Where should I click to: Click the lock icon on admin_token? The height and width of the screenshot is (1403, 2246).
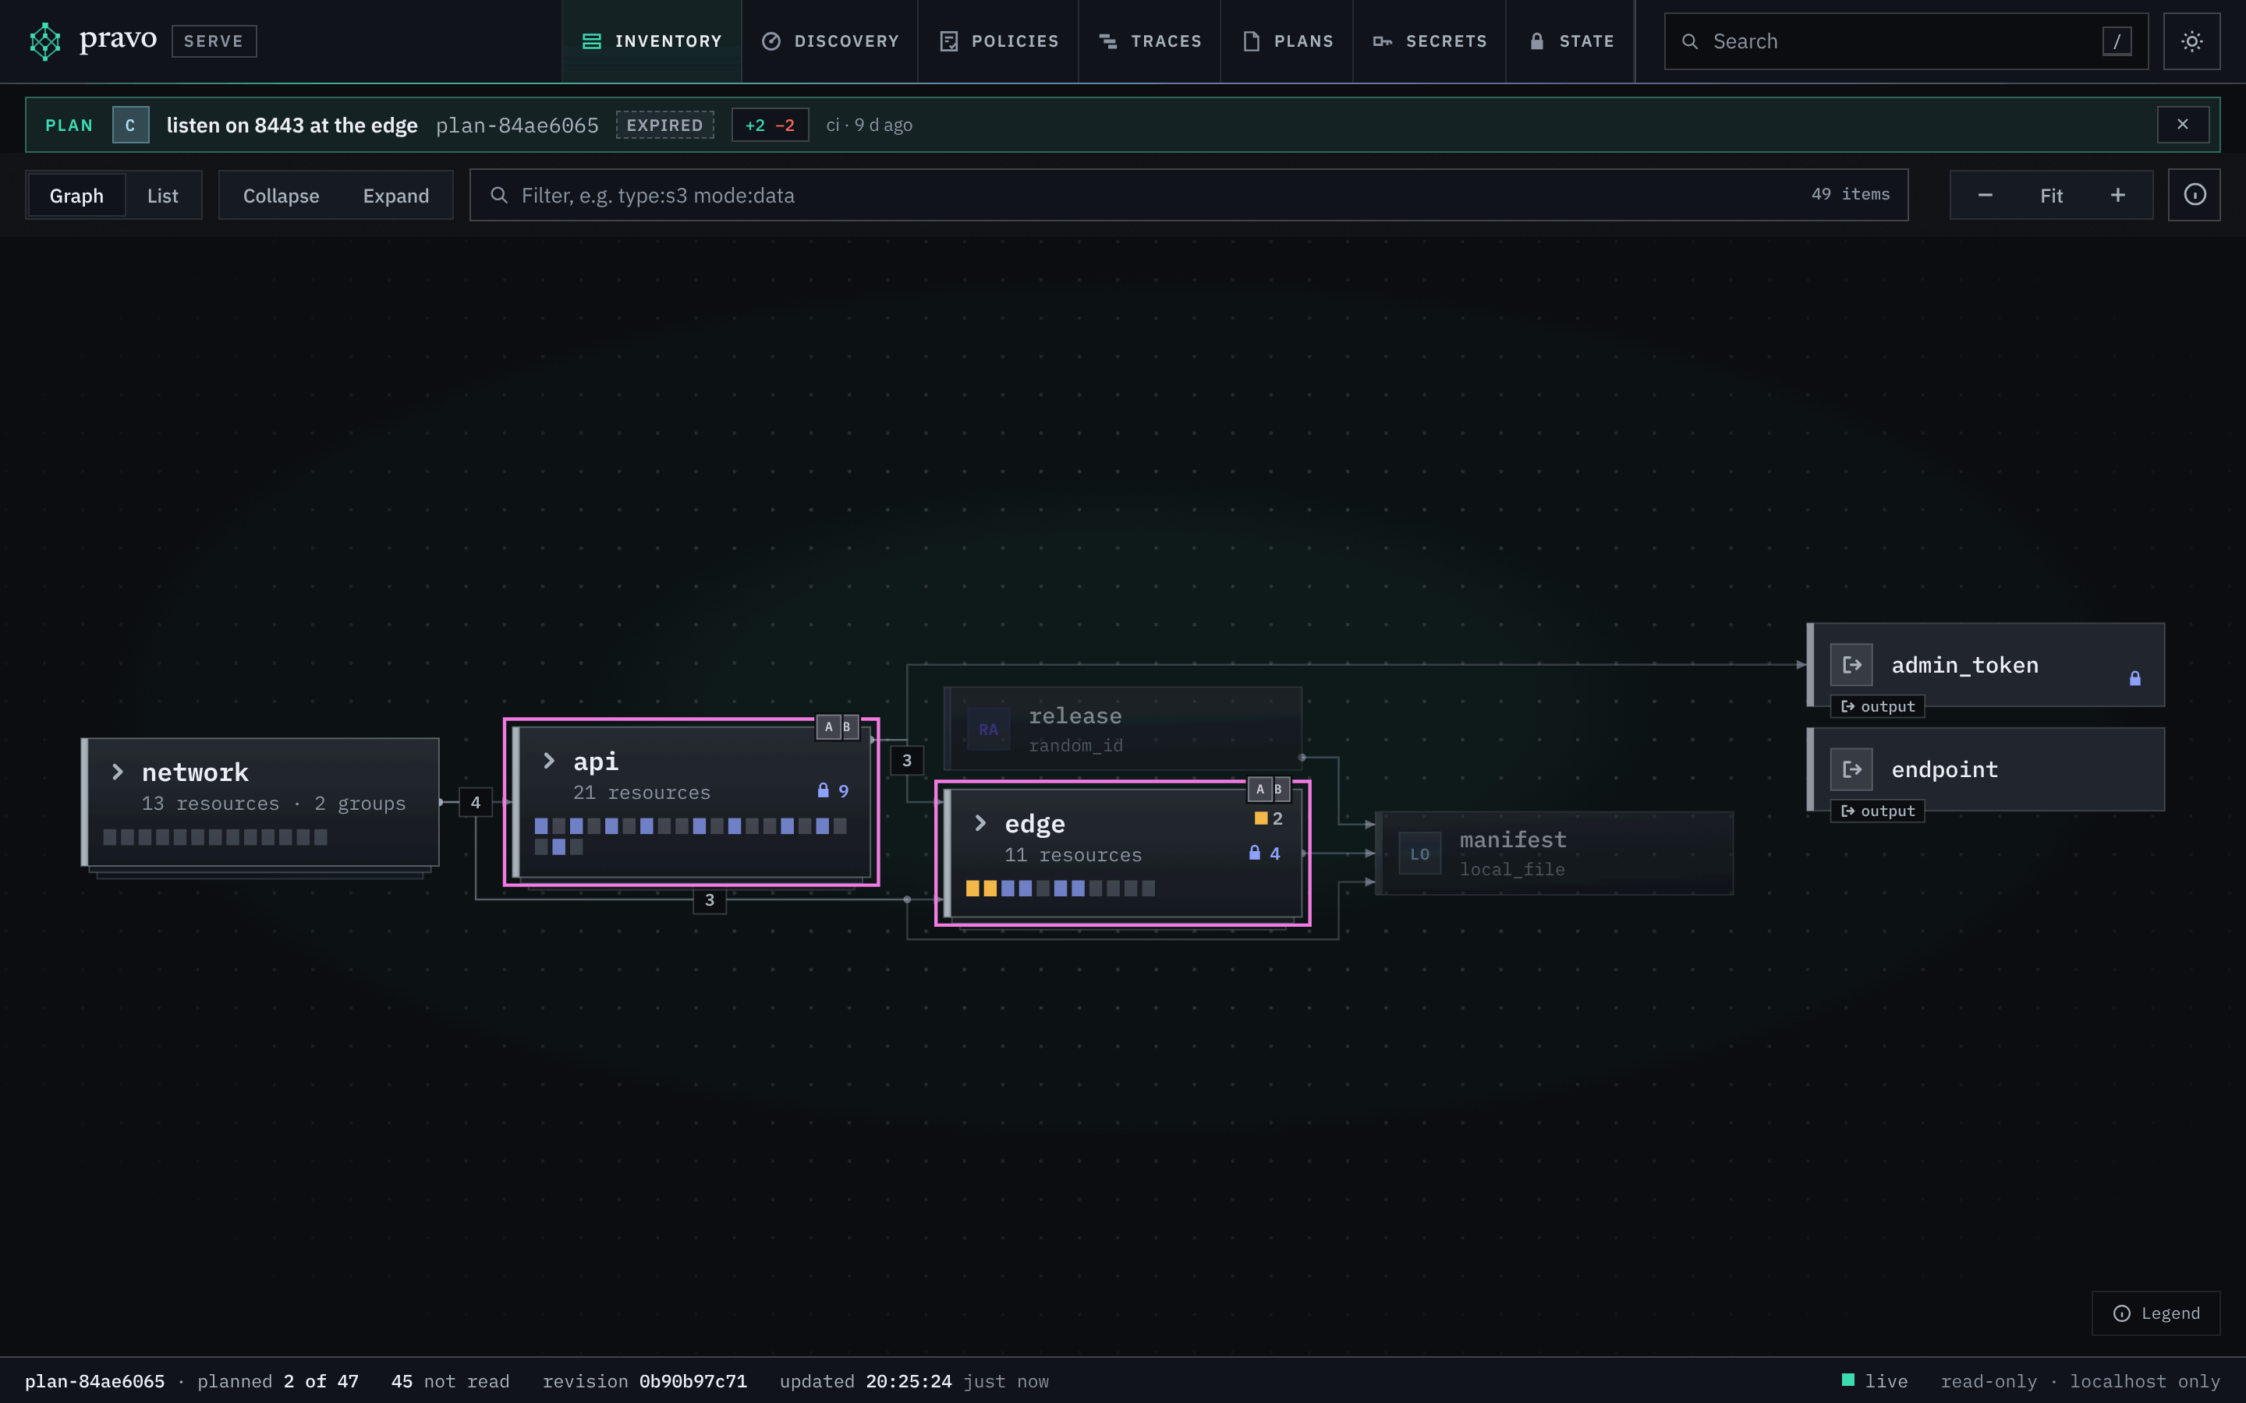pyautogui.click(x=2134, y=678)
